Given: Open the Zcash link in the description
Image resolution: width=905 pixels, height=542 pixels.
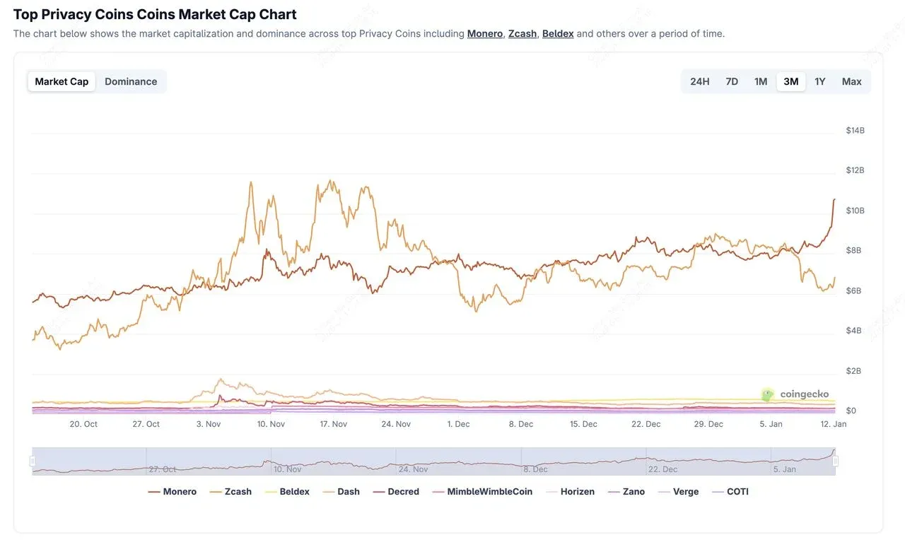Looking at the screenshot, I should pos(522,33).
